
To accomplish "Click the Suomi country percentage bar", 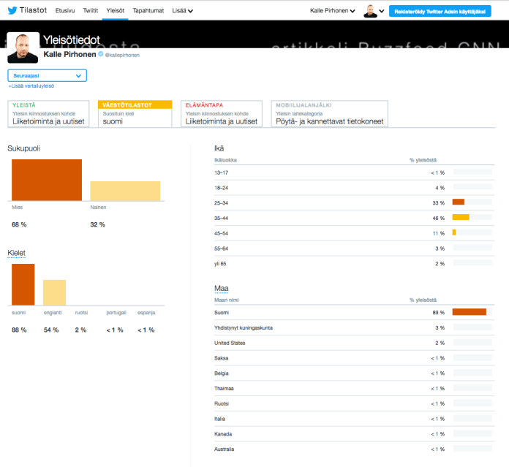I will point(469,312).
